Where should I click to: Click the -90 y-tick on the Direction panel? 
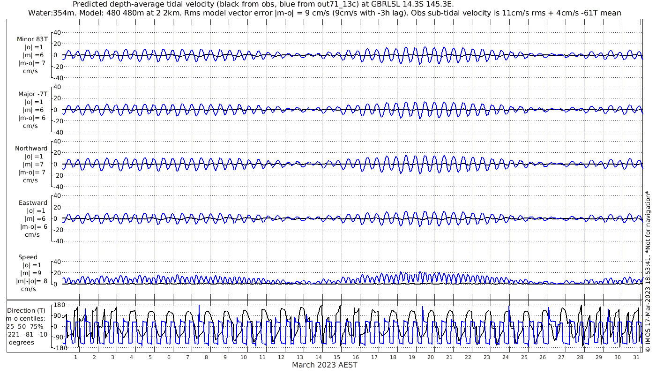[58, 337]
